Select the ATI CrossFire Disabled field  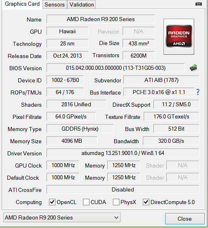click(x=123, y=189)
